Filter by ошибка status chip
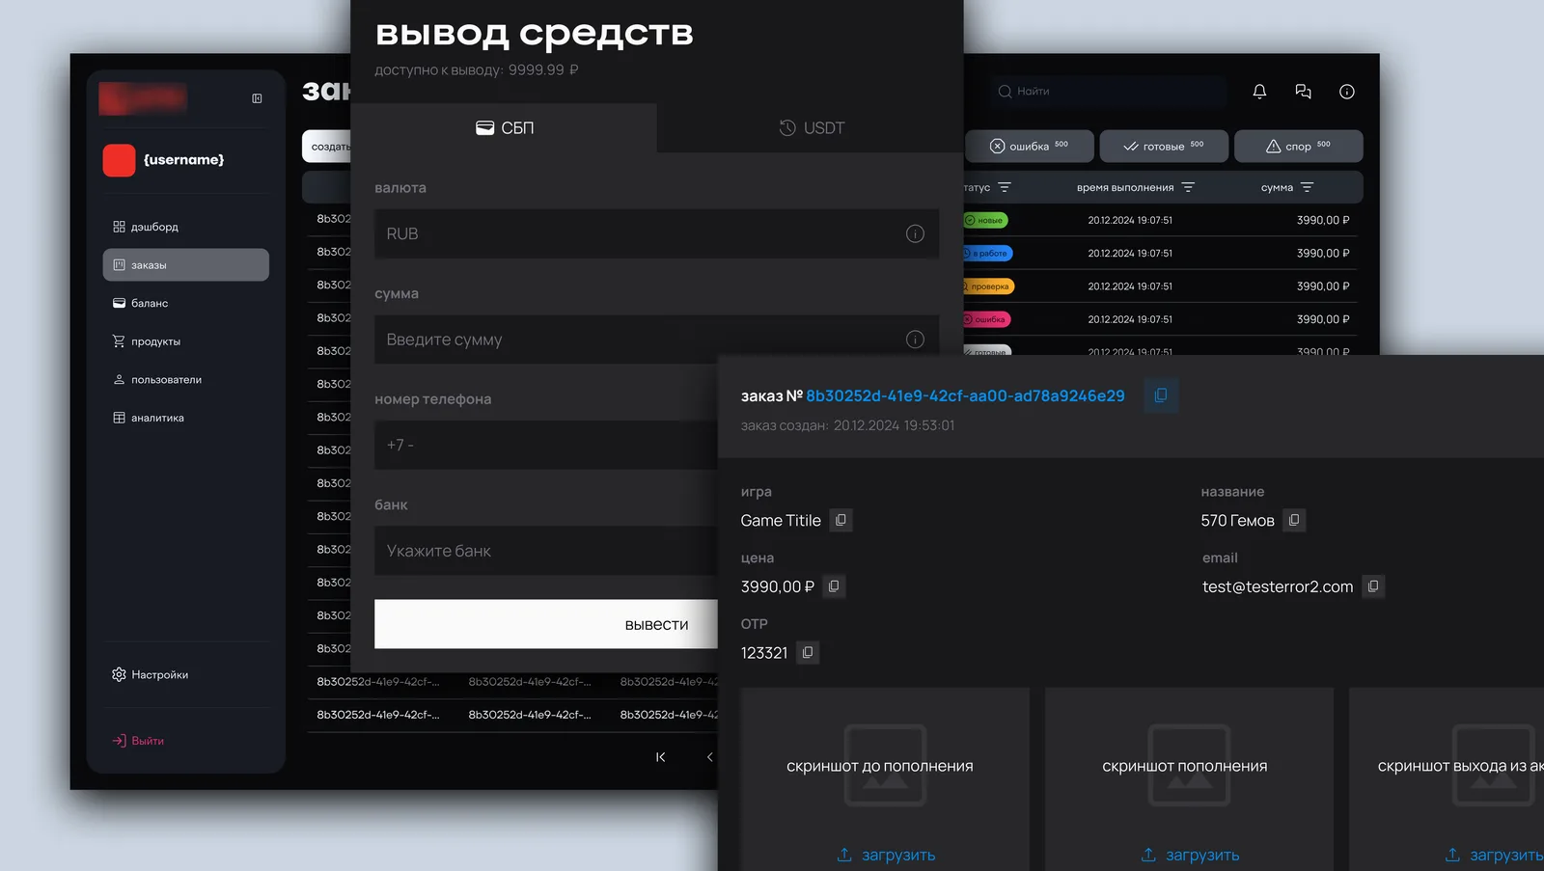The height and width of the screenshot is (871, 1544). [1030, 146]
